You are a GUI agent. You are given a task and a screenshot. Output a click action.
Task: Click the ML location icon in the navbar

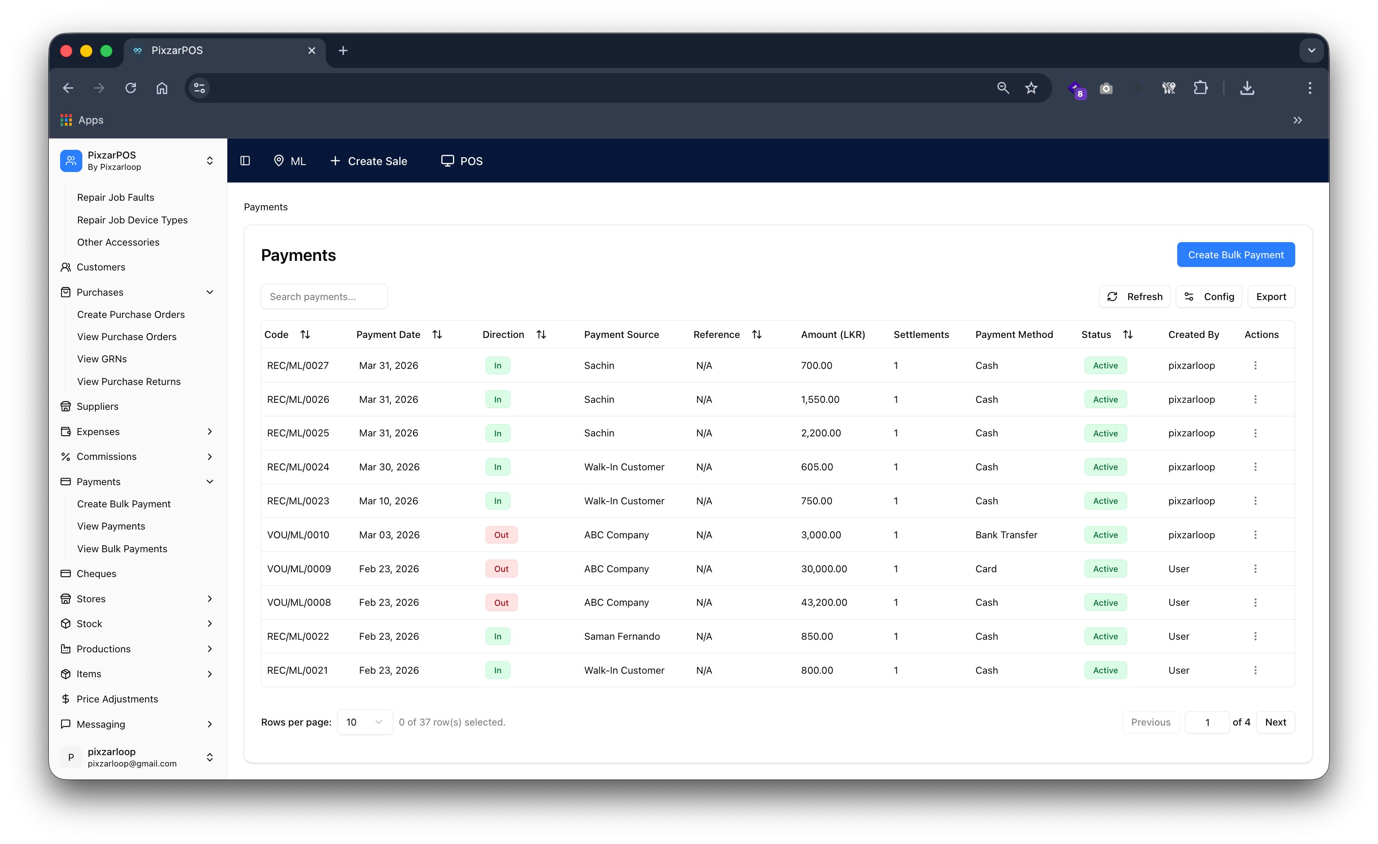(280, 161)
